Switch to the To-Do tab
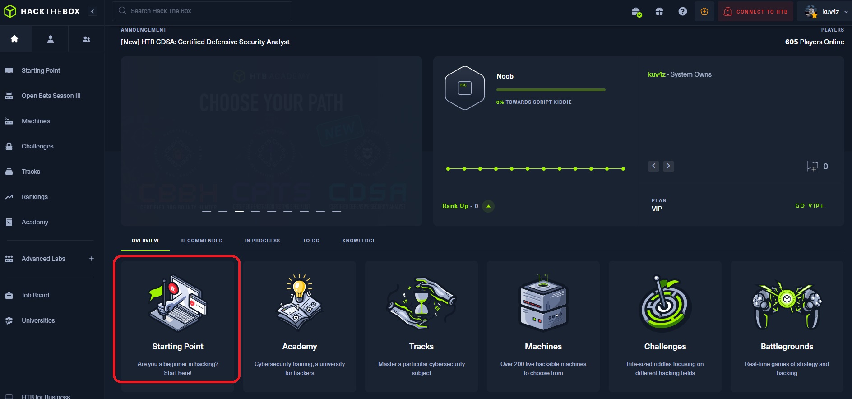Image resolution: width=852 pixels, height=399 pixels. 311,241
